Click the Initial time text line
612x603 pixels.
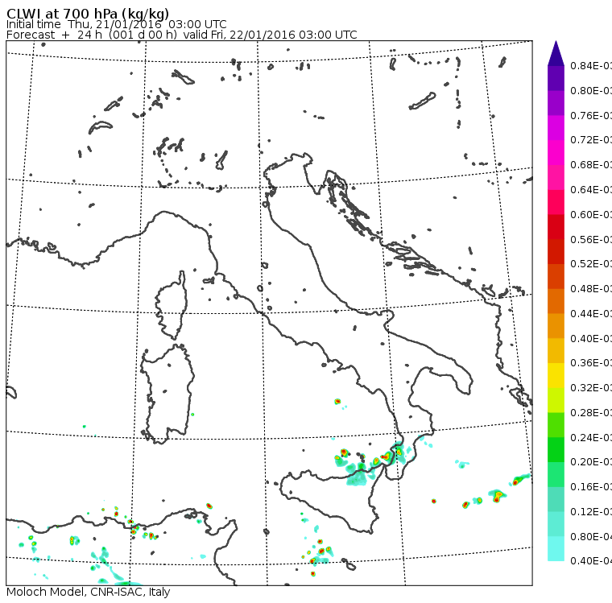tap(116, 24)
